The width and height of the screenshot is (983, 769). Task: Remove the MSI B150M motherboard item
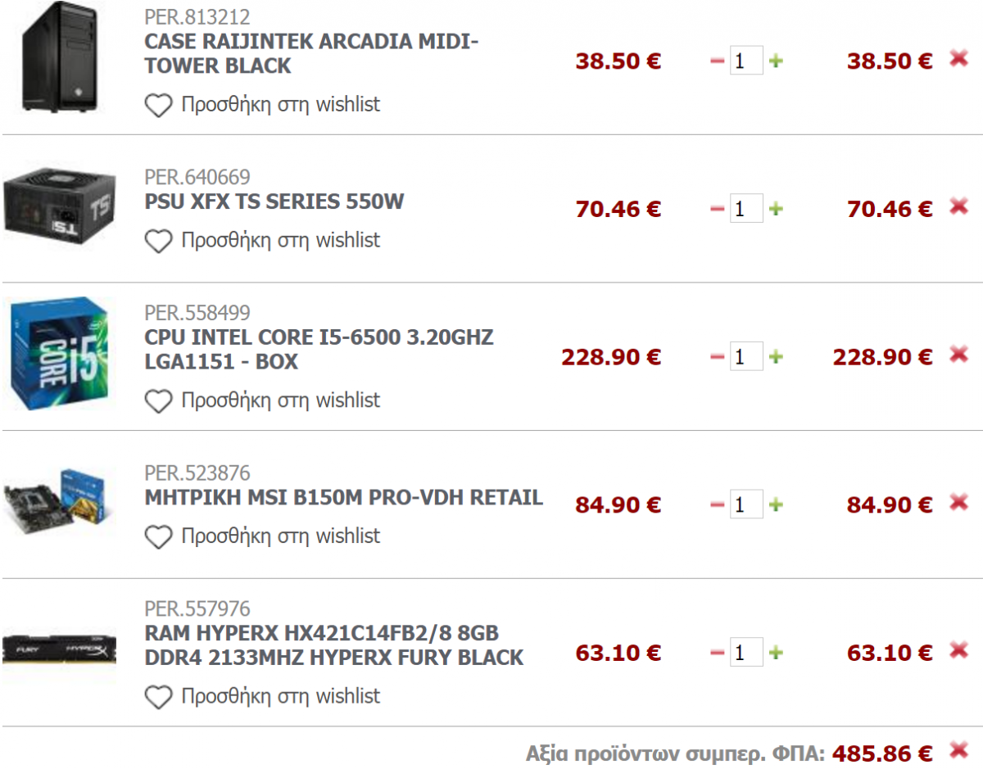tap(958, 502)
